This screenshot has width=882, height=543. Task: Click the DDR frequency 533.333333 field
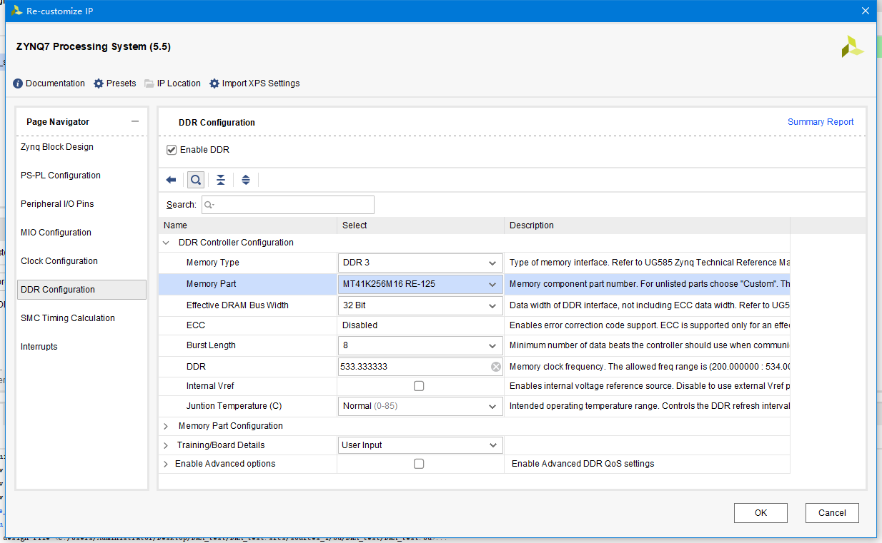click(x=420, y=367)
